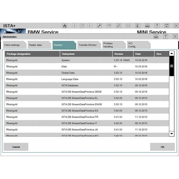
Task: Click the envelope message icon
Action: pos(128,26)
